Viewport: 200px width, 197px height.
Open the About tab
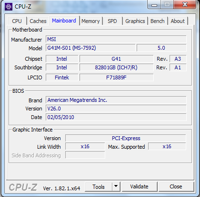(x=178, y=21)
